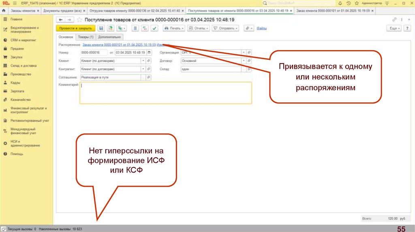Expand the Договор dropdown arrow

tap(244, 61)
